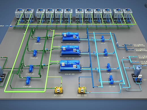The image size is (147, 110).
Task: Click the CWP-03 condenser pump model
Action: point(31,68)
